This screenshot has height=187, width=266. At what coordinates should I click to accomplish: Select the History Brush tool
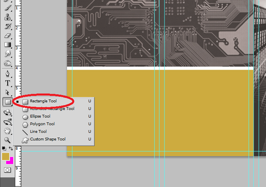[x=8, y=26]
